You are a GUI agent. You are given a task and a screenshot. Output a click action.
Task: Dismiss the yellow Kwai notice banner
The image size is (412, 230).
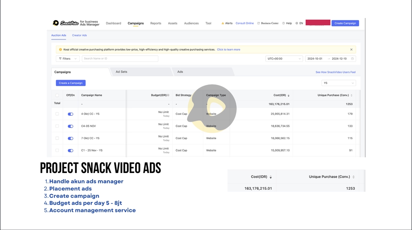(x=351, y=50)
